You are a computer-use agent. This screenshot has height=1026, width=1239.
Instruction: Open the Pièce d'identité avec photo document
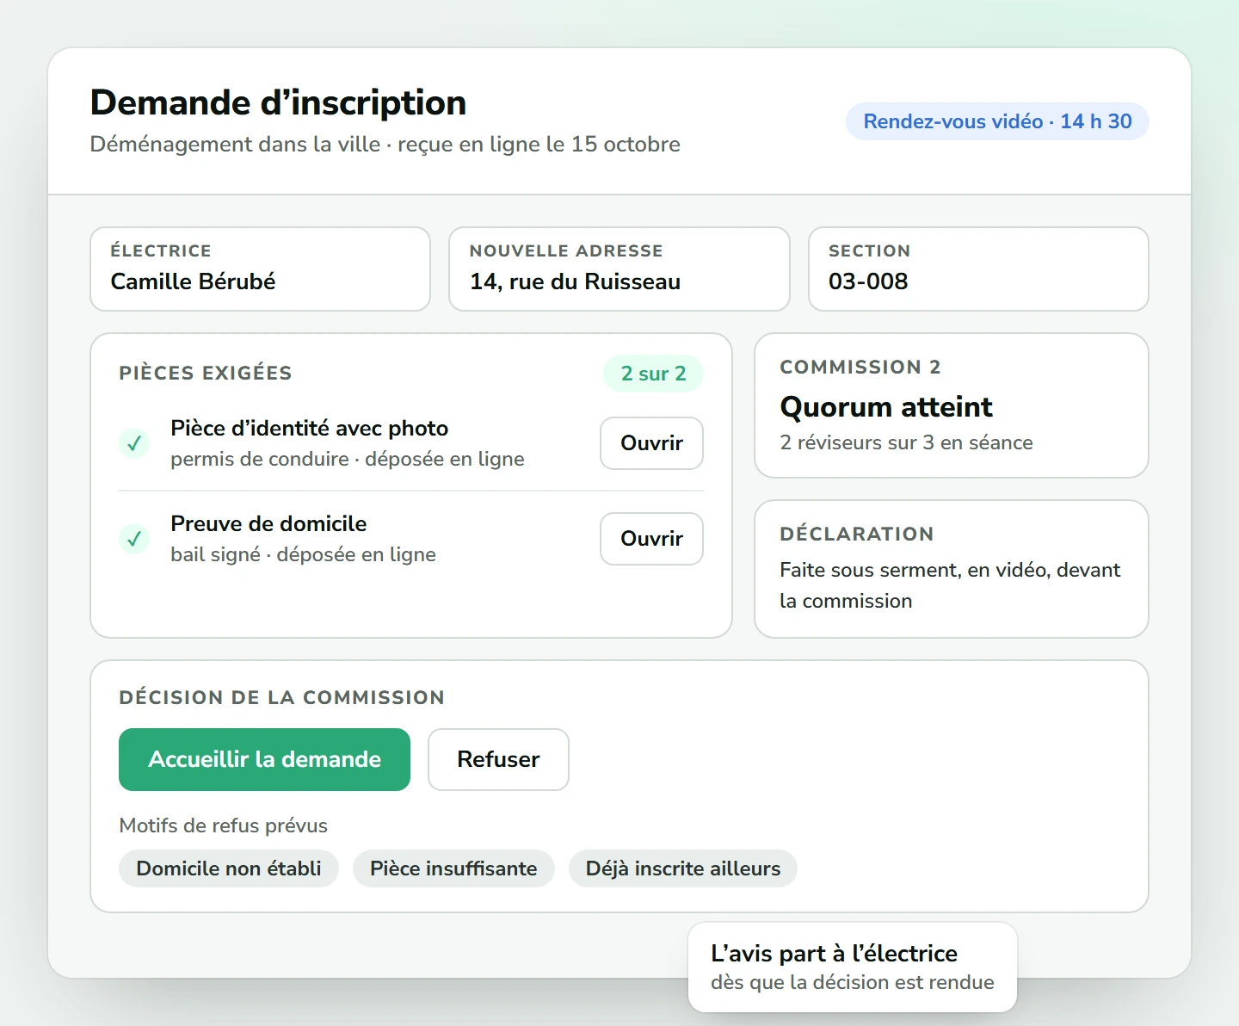coord(651,443)
